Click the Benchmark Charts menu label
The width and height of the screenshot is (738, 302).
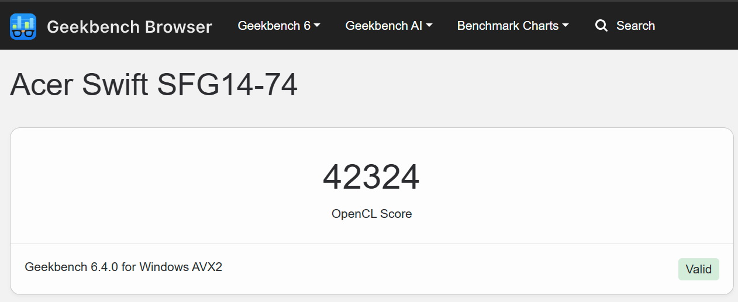508,26
